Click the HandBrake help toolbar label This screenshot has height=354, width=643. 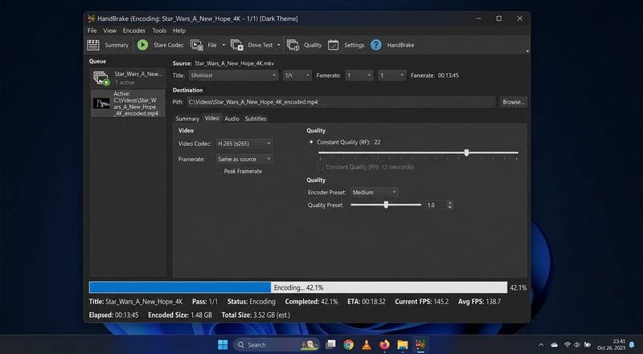click(x=400, y=45)
